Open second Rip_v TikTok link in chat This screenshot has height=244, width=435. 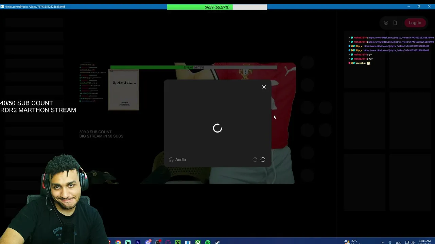point(396,50)
